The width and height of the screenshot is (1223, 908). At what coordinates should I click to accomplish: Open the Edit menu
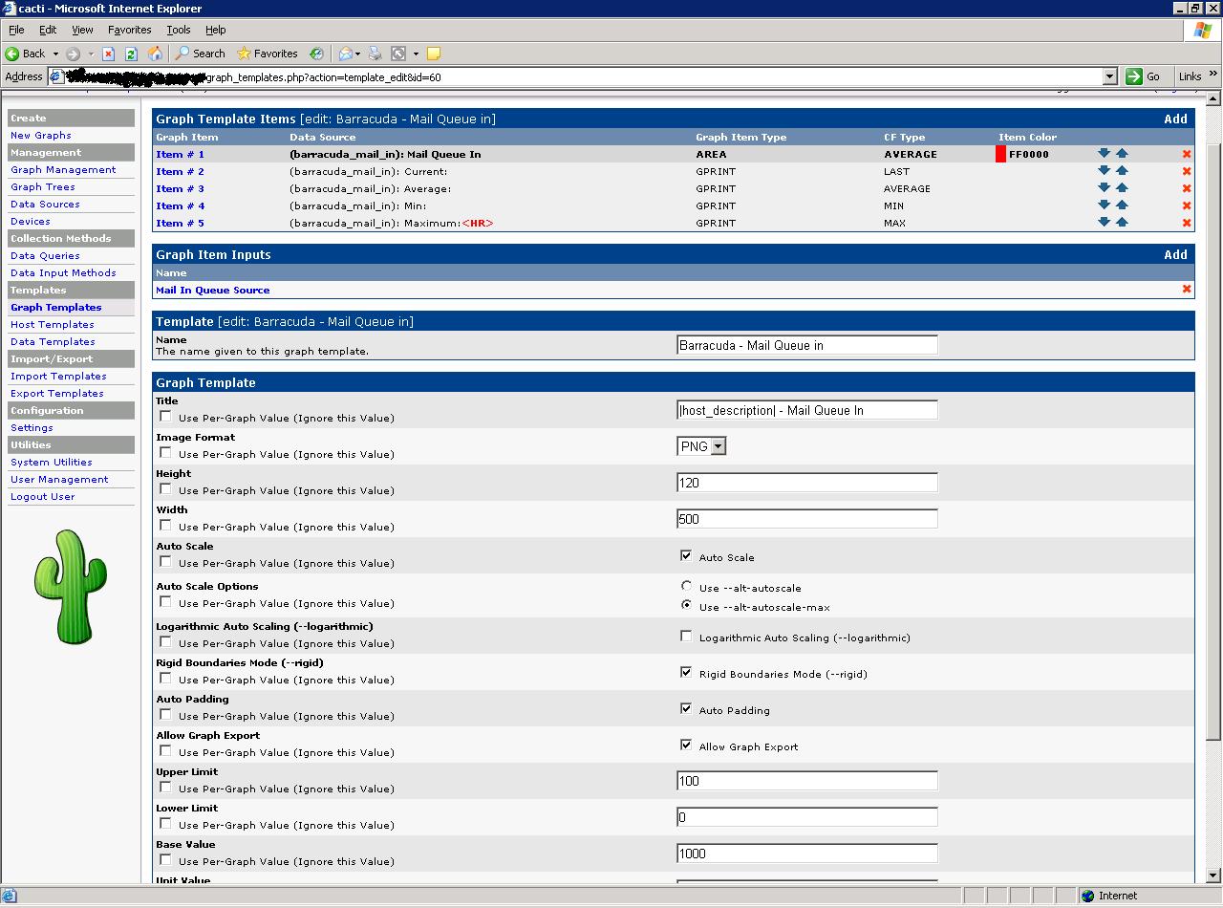pos(48,30)
